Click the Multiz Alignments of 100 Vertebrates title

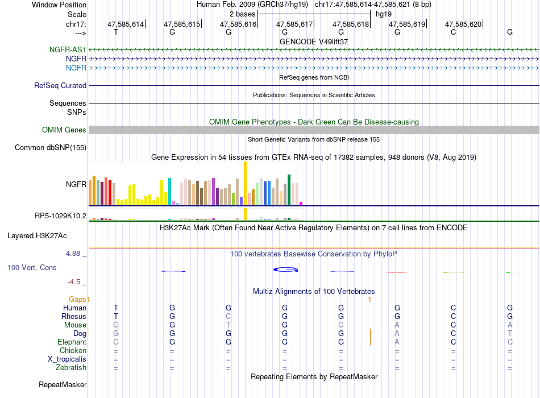(x=314, y=292)
